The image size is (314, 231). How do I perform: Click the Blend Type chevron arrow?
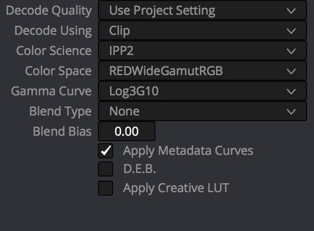coord(291,111)
